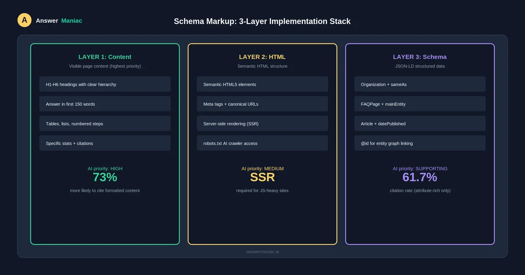525x275 pixels.
Task: Select the 'LAYER 1: Content' heading
Action: [105, 57]
